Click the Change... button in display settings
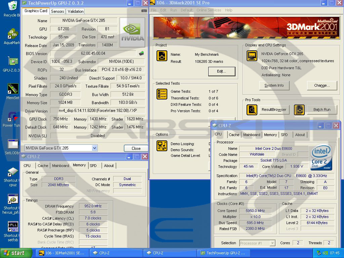Screen dimensions: 344x258 click(x=322, y=85)
